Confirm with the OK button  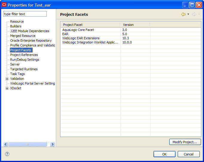(164, 154)
